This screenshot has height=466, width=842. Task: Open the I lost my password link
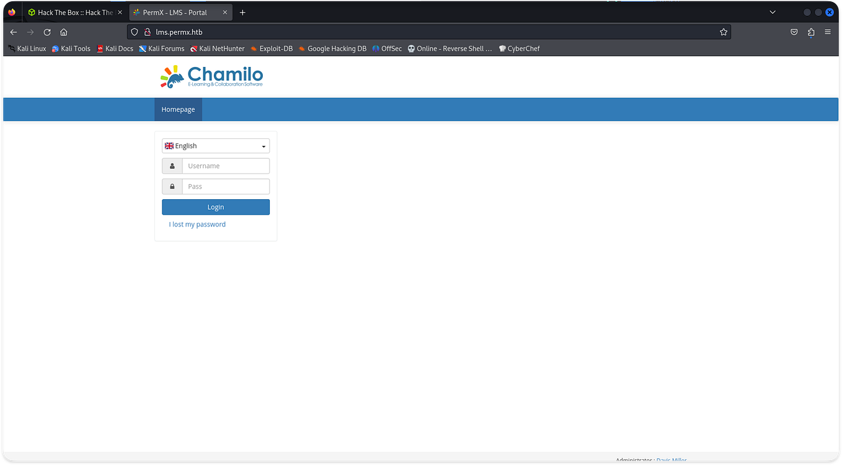(x=197, y=224)
